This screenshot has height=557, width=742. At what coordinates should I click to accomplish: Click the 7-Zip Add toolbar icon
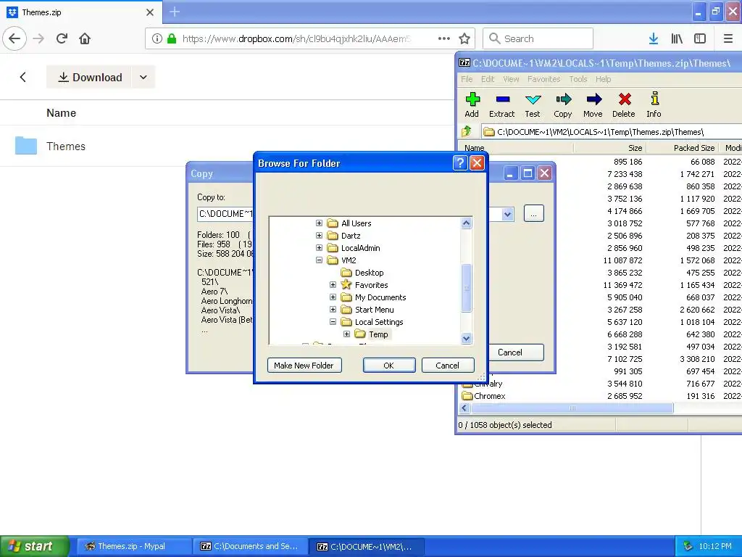[472, 99]
